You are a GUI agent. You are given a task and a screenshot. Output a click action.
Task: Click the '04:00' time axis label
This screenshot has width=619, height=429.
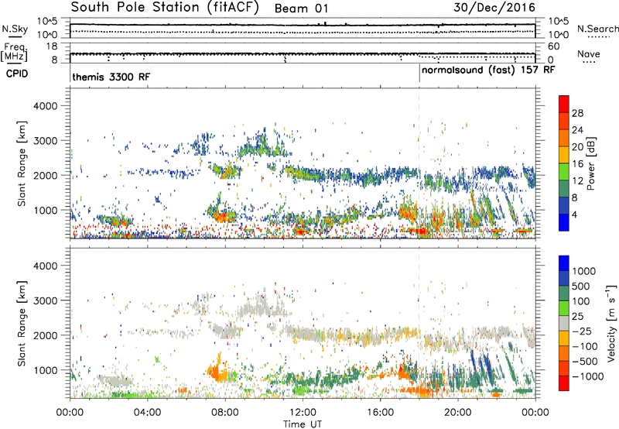pos(147,413)
